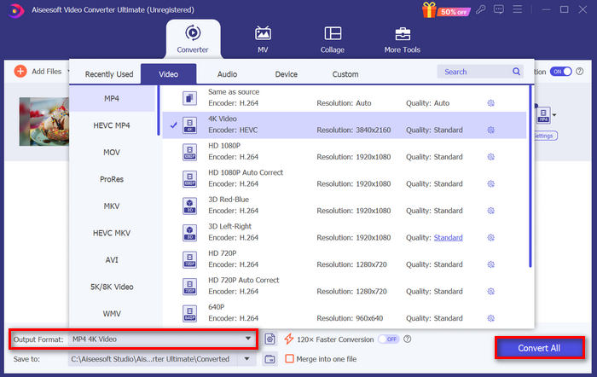Click help icon next to Faster Conversion

408,339
